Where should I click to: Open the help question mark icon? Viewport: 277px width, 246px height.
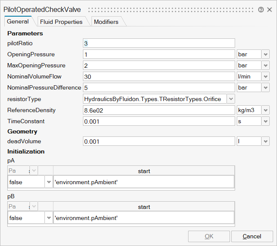[261, 9]
